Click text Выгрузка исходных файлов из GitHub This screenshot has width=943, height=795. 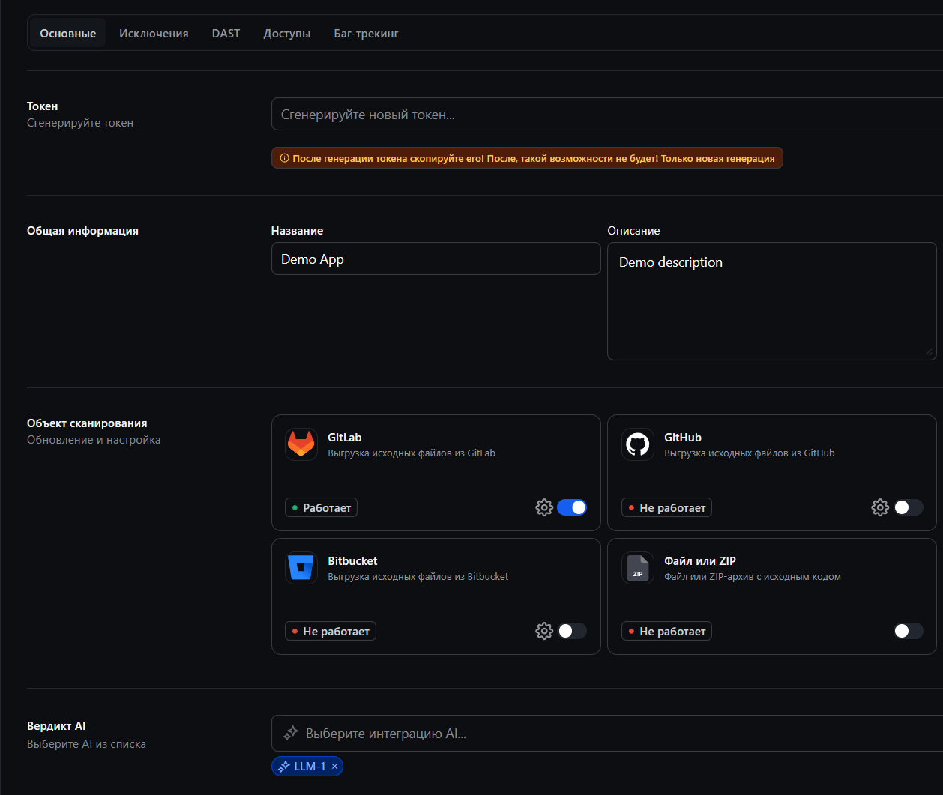coord(750,453)
